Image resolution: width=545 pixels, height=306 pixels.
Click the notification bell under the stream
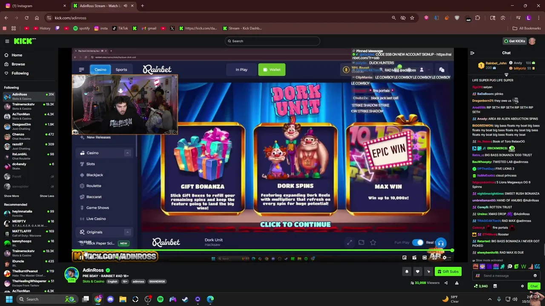click(x=407, y=272)
